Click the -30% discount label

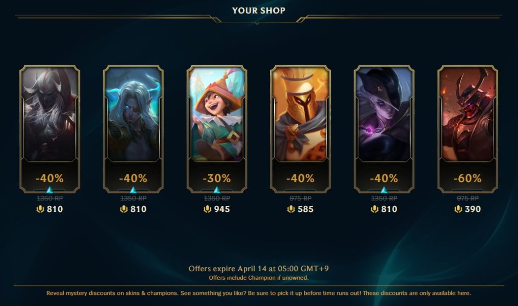pos(217,179)
